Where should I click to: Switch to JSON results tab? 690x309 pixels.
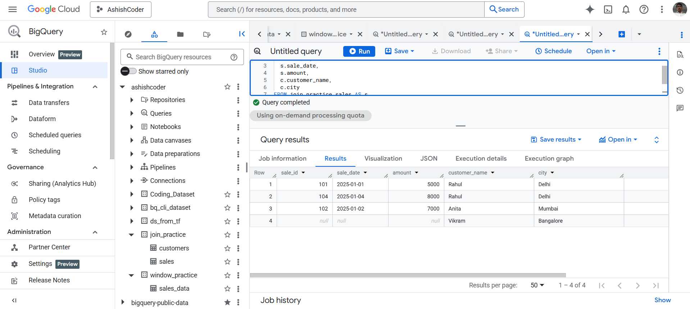pyautogui.click(x=429, y=158)
